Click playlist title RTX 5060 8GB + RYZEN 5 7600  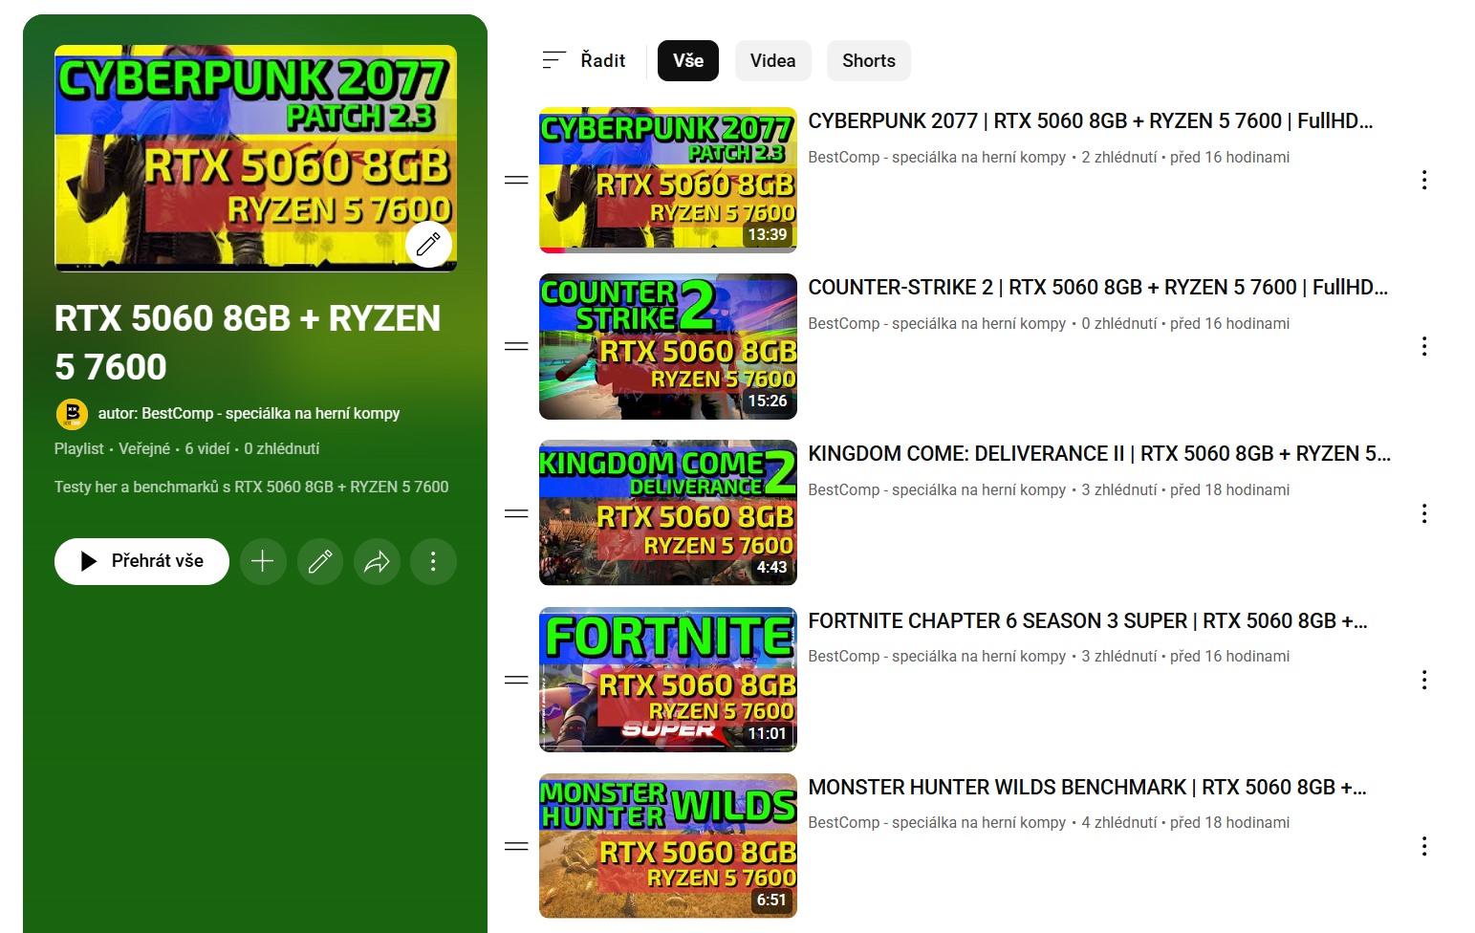click(x=248, y=342)
